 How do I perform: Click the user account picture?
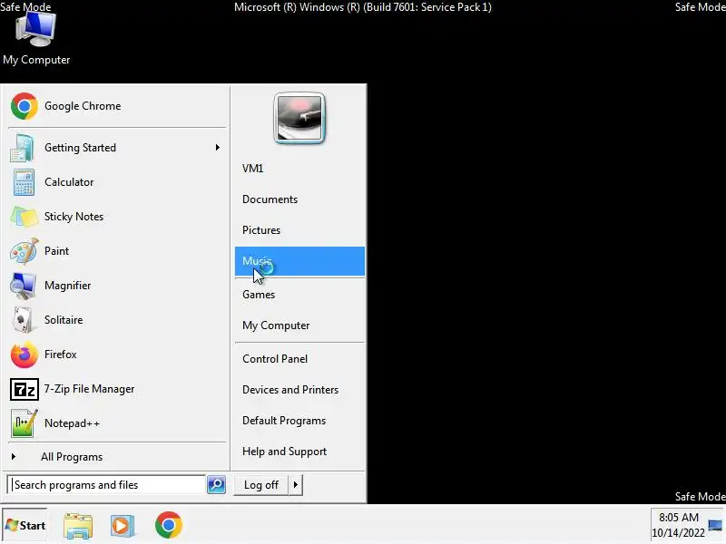(299, 119)
